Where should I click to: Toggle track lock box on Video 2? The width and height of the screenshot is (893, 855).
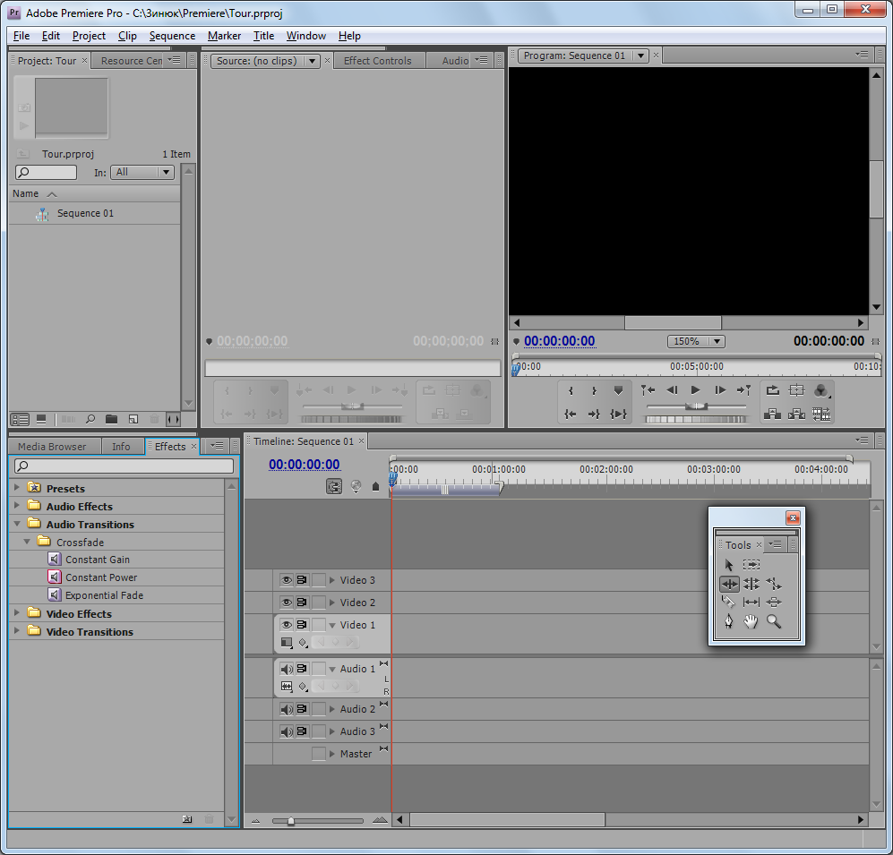click(x=318, y=603)
